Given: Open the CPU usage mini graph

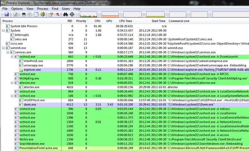Looking at the screenshot, I should point(88,14).
